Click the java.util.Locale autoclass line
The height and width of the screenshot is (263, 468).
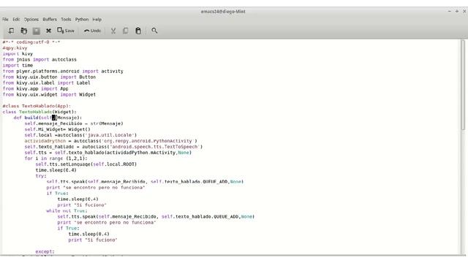[80, 135]
